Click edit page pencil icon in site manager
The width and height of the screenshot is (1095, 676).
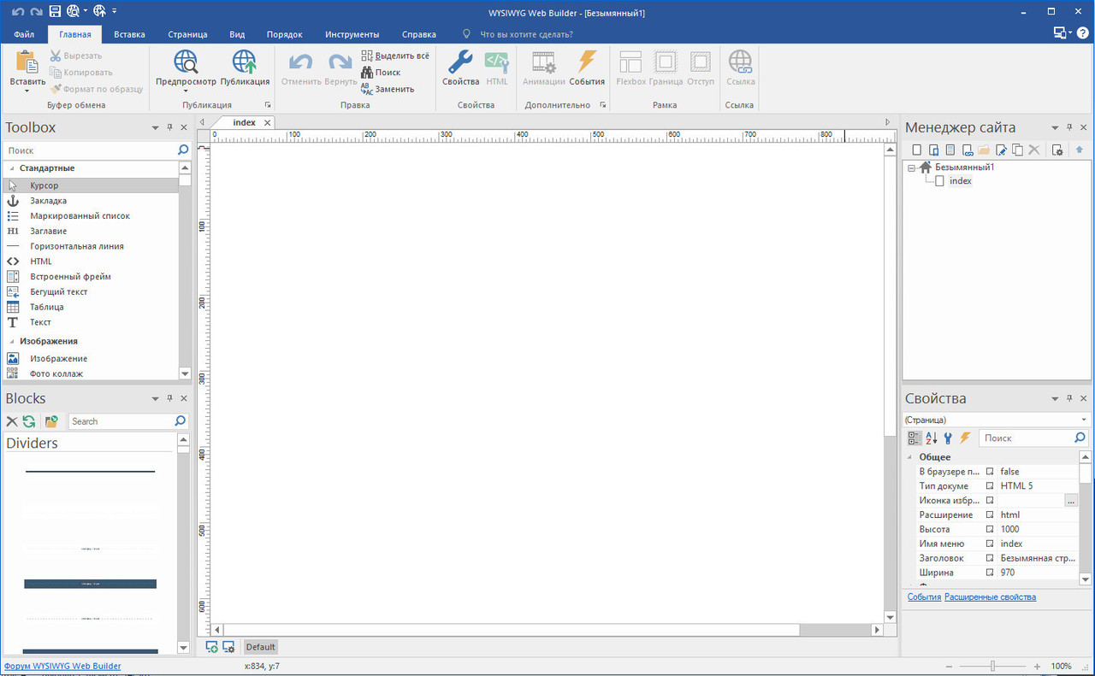click(x=1001, y=150)
